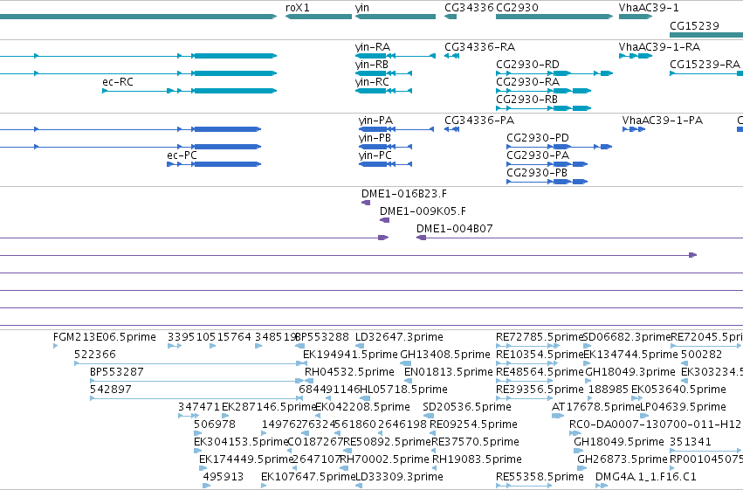The width and height of the screenshot is (743, 490).
Task: Select the GH18049.3prime EST label
Action: (x=630, y=372)
